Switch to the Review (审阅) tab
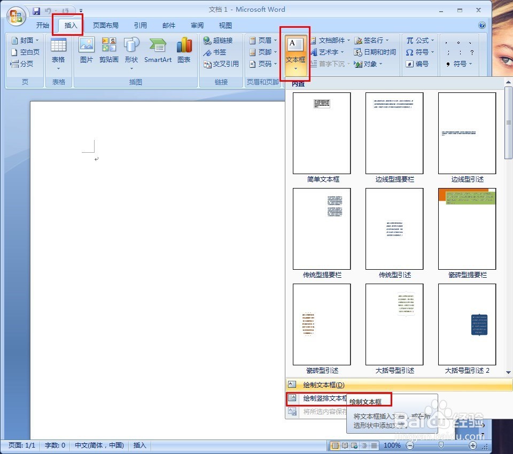The height and width of the screenshot is (454, 513). click(197, 26)
